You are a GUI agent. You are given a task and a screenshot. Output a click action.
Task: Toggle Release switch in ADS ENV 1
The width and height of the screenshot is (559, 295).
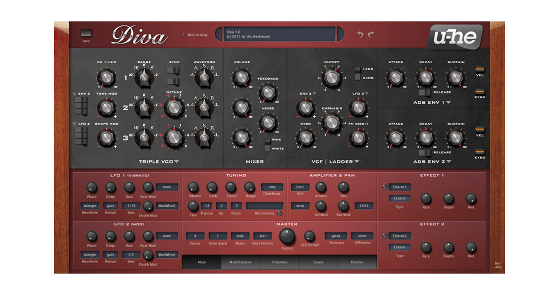pyautogui.click(x=424, y=92)
